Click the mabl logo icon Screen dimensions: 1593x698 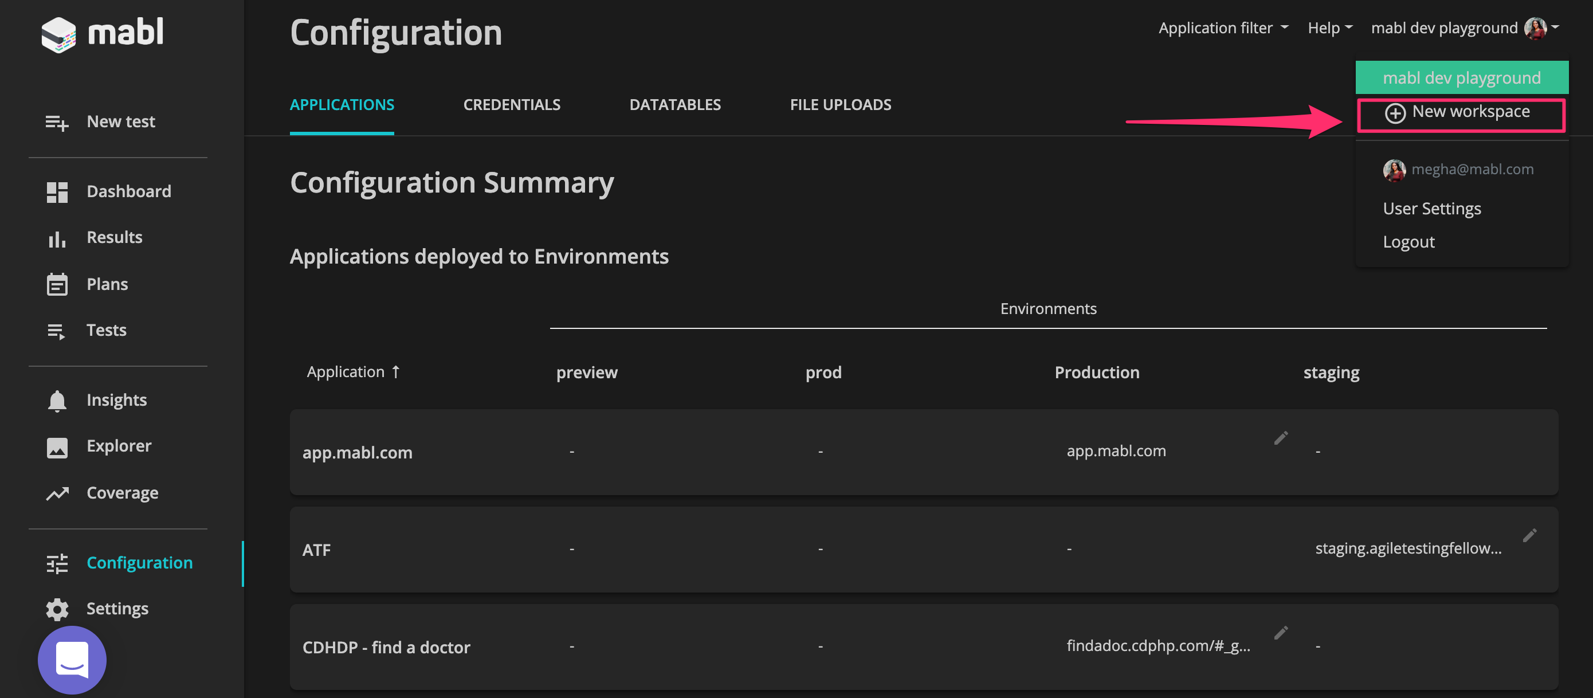59,34
